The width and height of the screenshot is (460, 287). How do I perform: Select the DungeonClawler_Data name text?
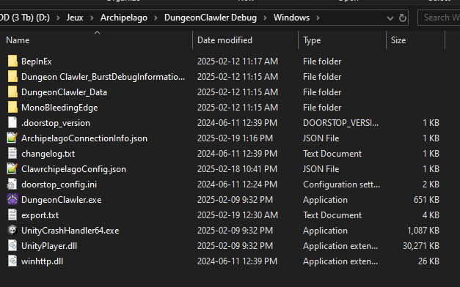point(64,92)
